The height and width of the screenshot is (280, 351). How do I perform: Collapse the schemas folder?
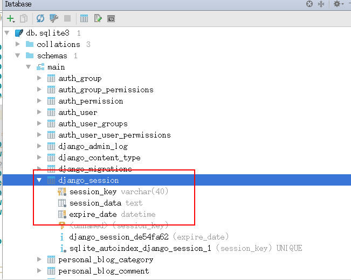pos(18,56)
